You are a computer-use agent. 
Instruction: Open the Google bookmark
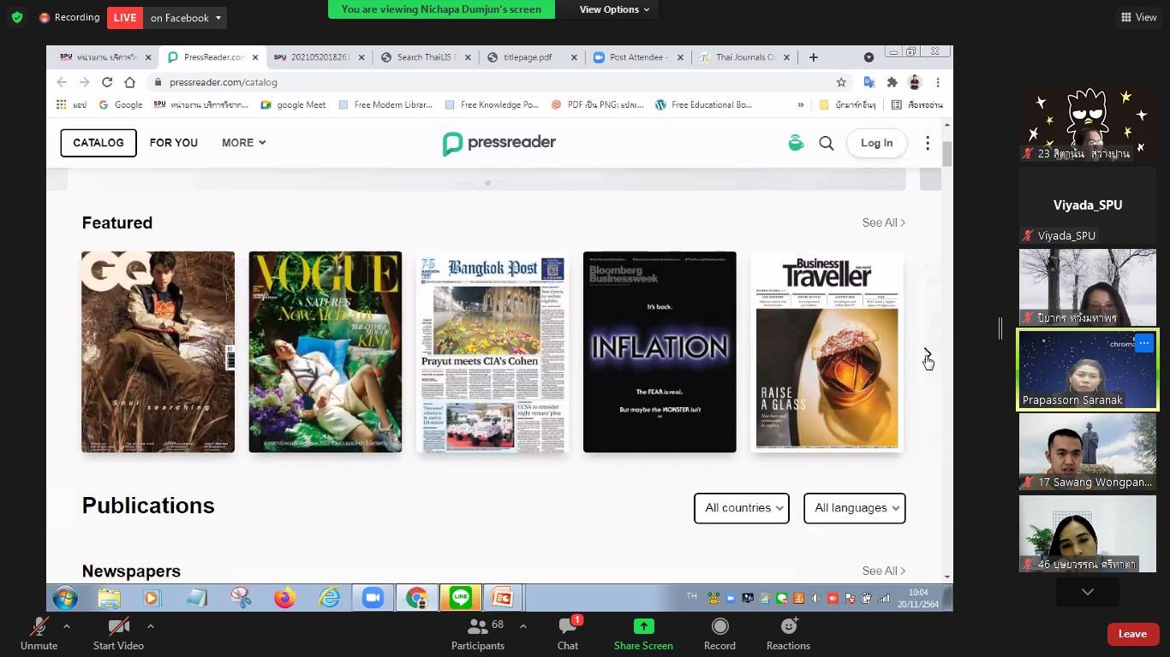pos(121,104)
